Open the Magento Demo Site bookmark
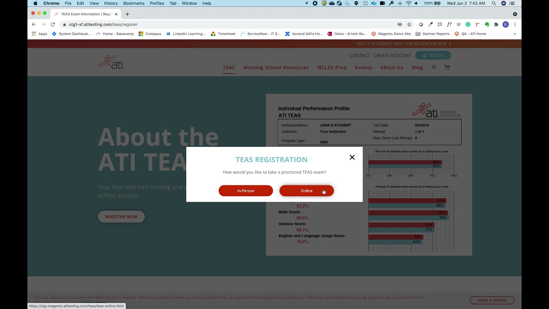This screenshot has width=549, height=309. click(391, 34)
